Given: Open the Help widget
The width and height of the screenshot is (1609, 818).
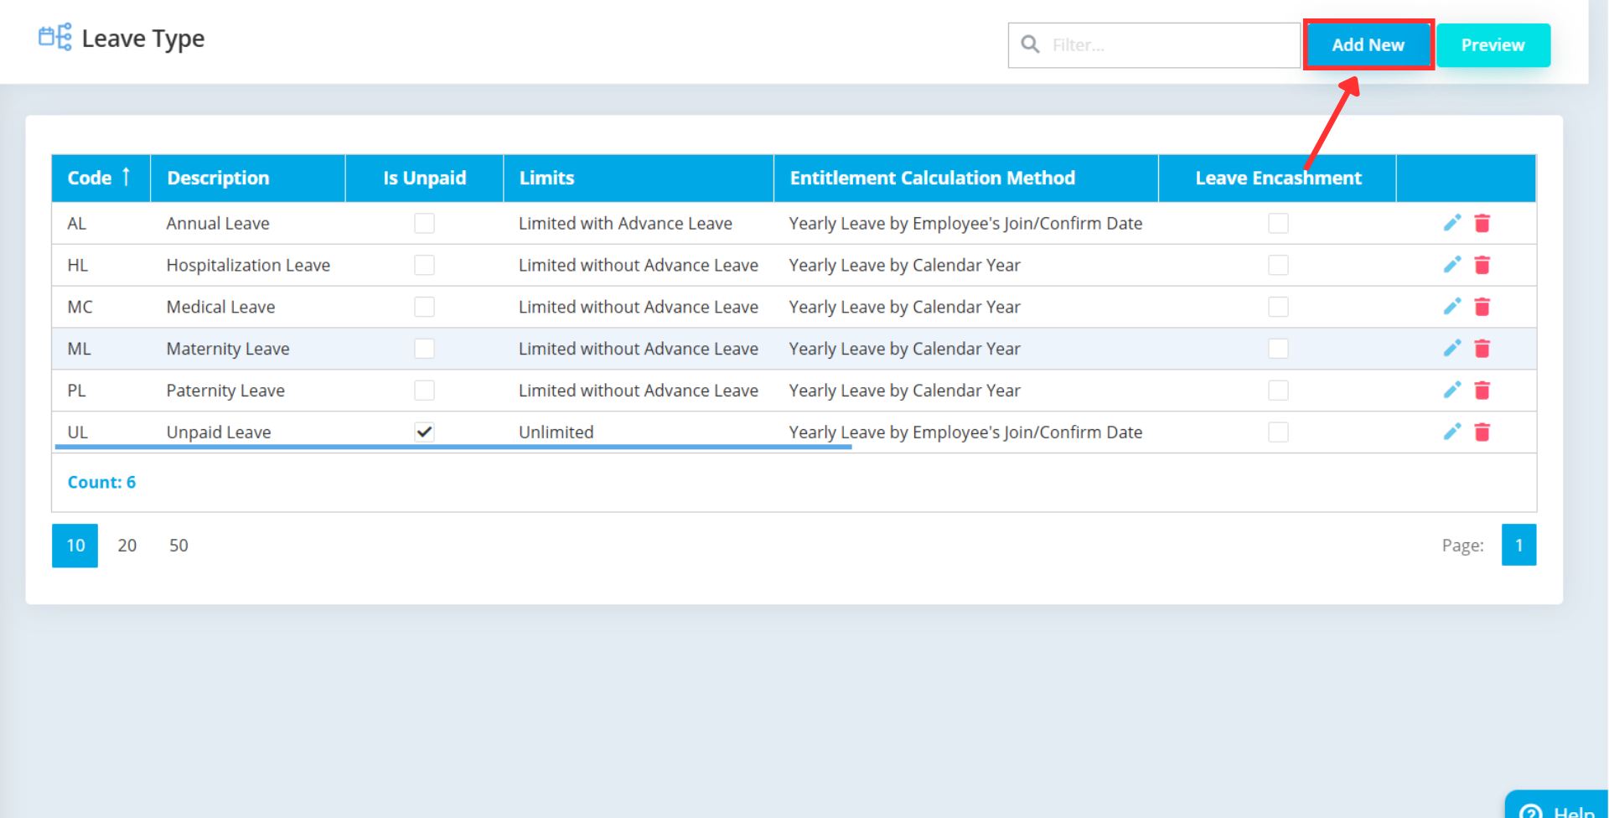Looking at the screenshot, I should coord(1557,806).
